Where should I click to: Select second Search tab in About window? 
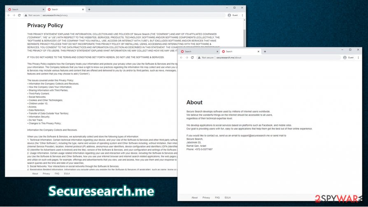[x=240, y=51]
